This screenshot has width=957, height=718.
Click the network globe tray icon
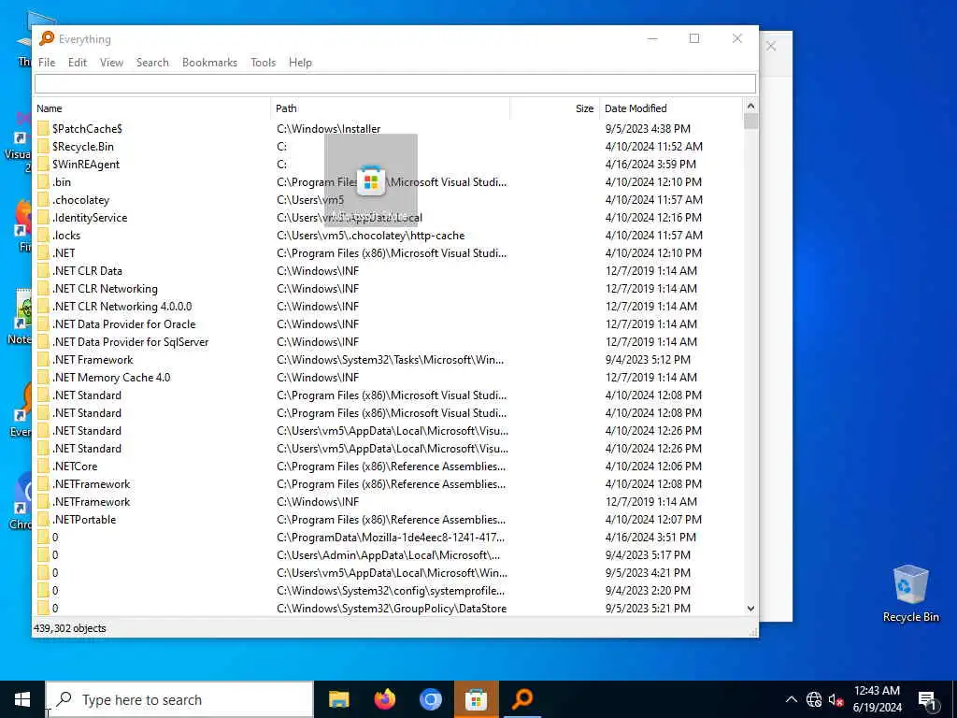point(814,699)
